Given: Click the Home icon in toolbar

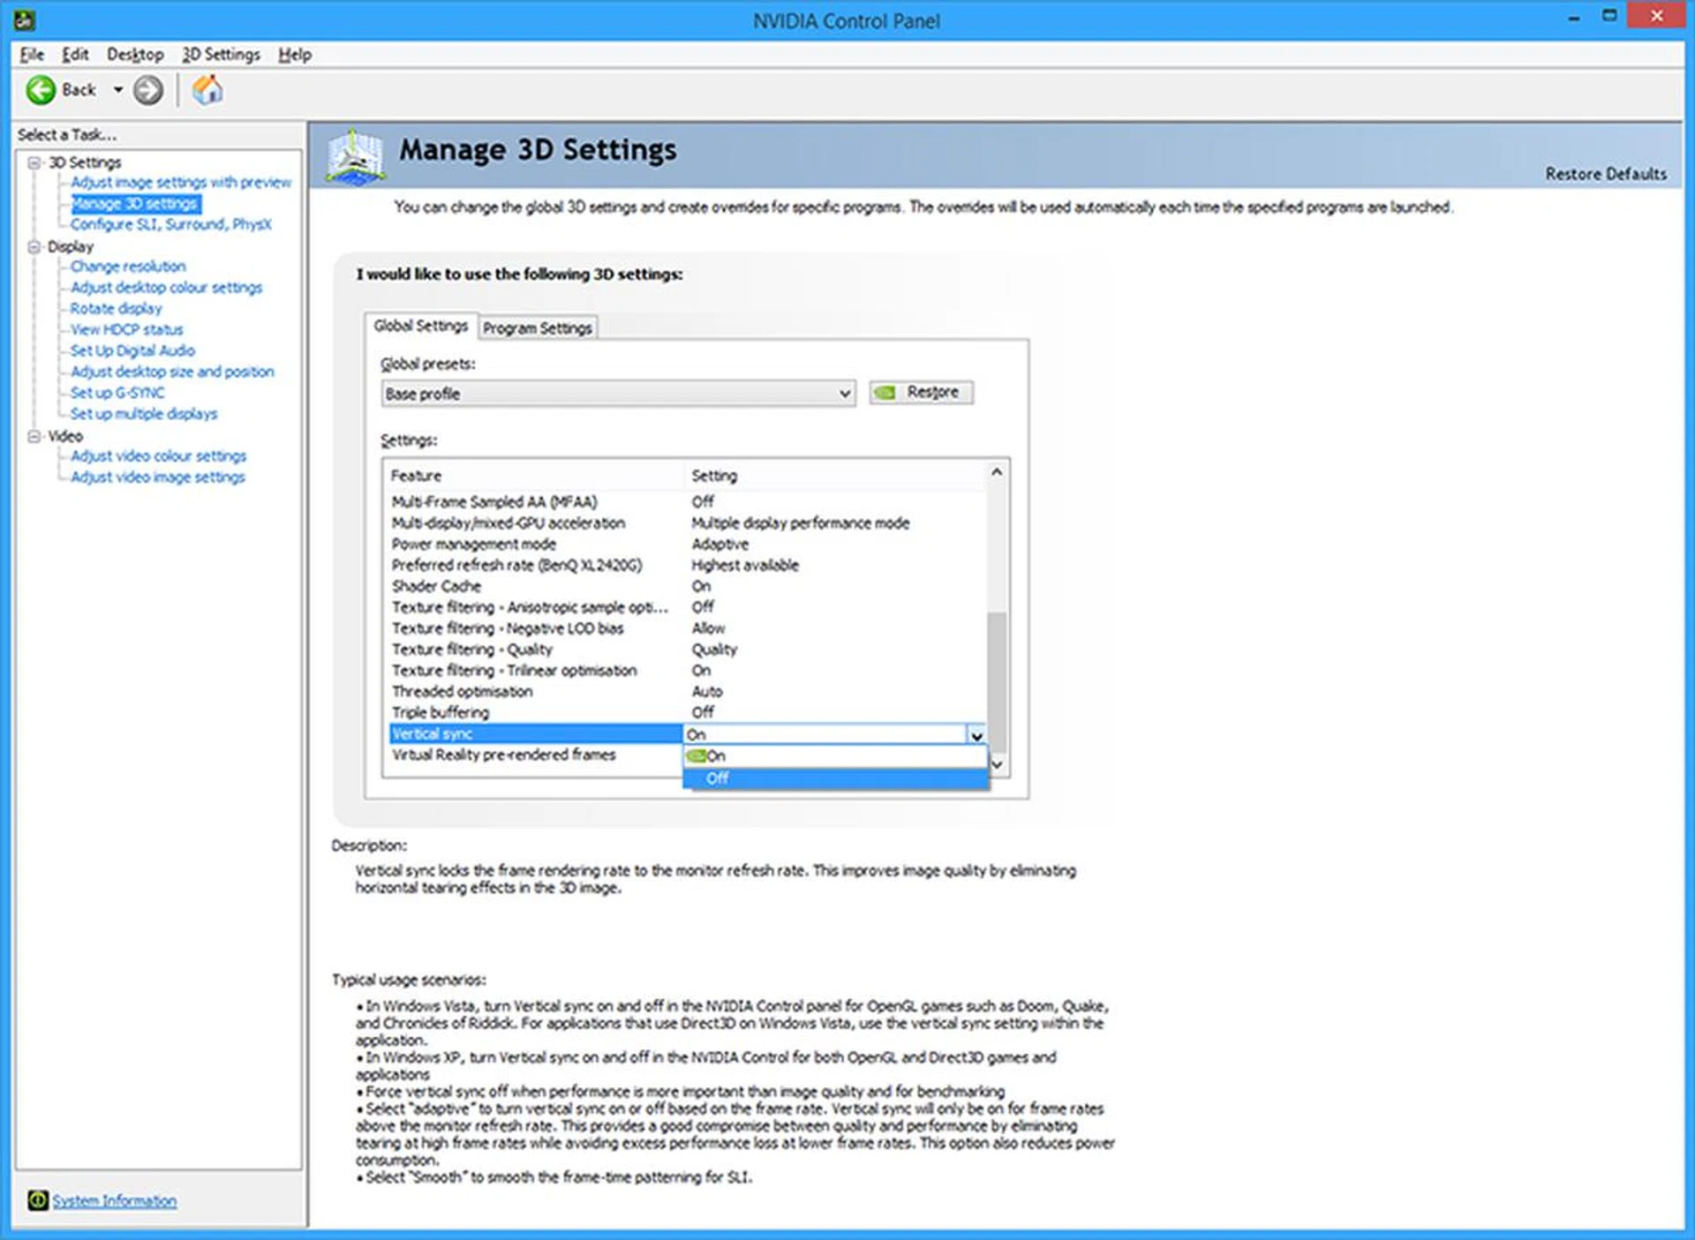Looking at the screenshot, I should (x=207, y=90).
